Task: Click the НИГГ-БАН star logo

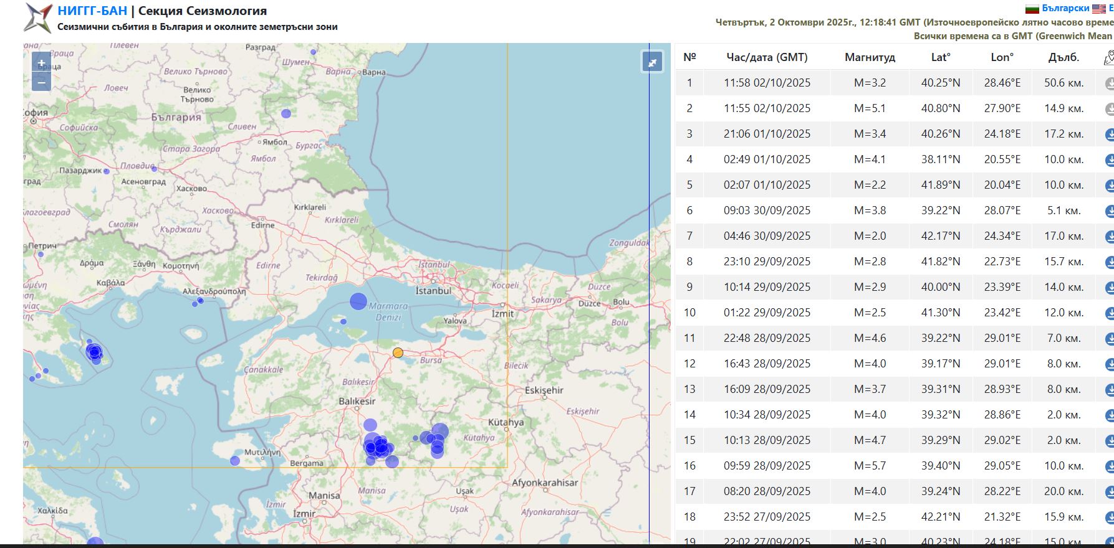Action: tap(37, 18)
